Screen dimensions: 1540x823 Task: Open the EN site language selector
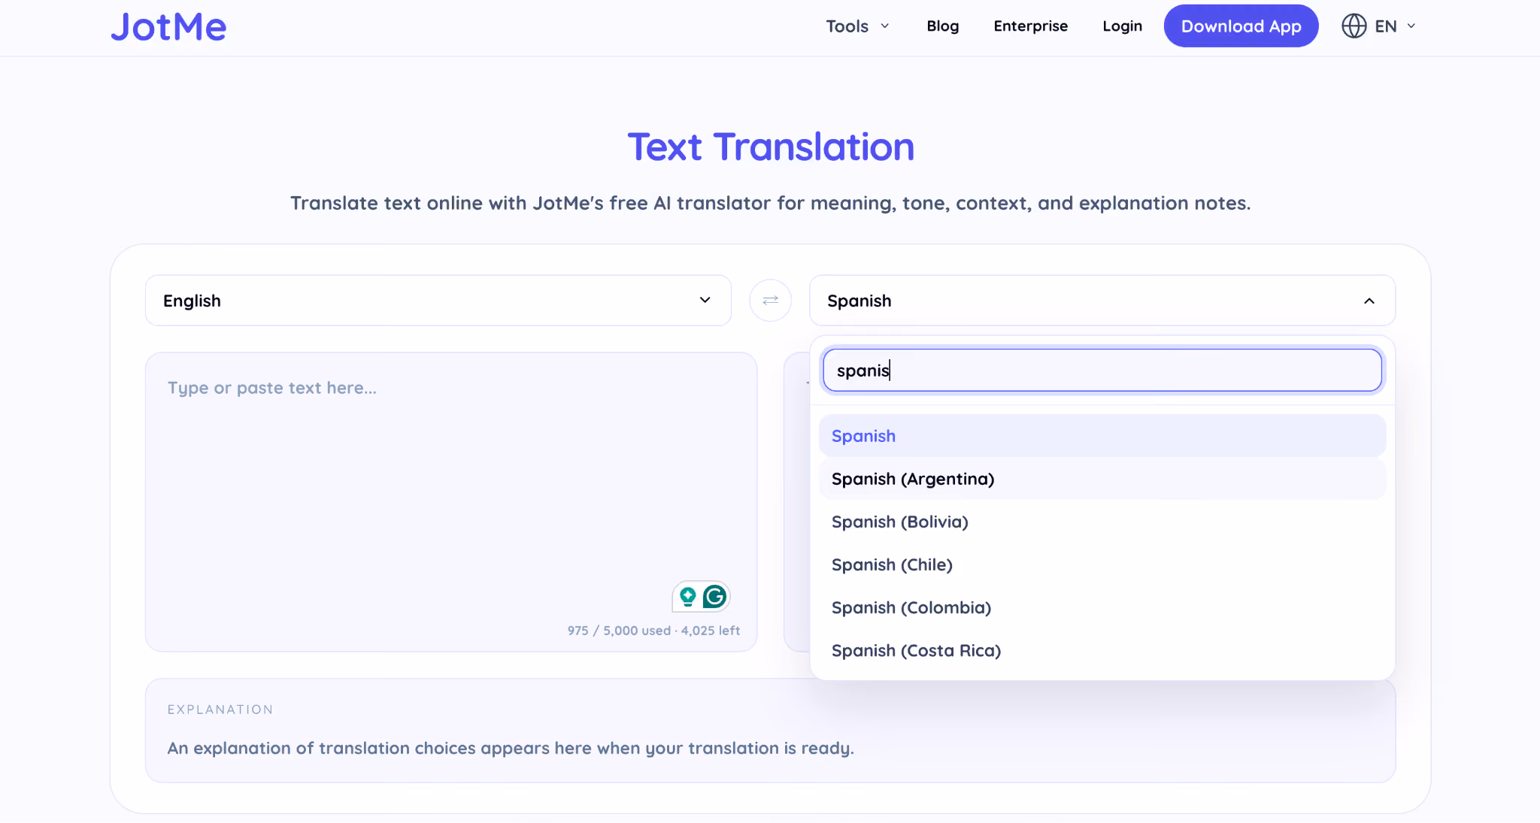click(1380, 26)
